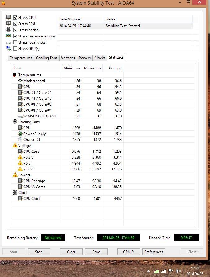Click the thermometer icon of Temperatures group

pyautogui.click(x=15, y=75)
